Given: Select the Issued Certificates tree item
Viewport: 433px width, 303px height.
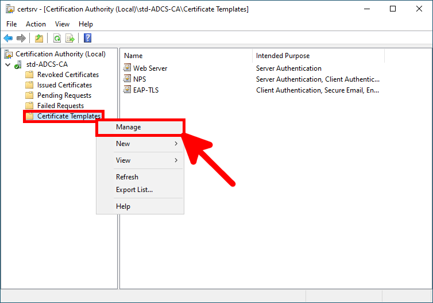Looking at the screenshot, I should pos(65,85).
